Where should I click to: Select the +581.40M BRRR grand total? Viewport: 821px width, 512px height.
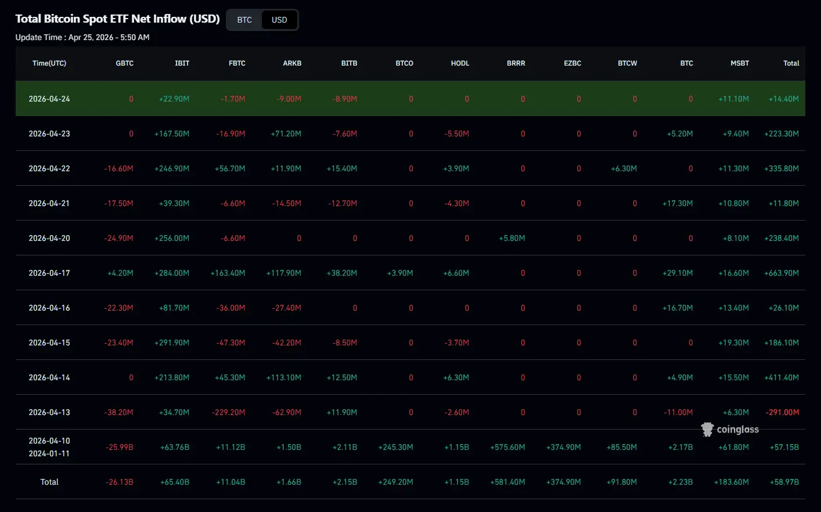click(507, 482)
